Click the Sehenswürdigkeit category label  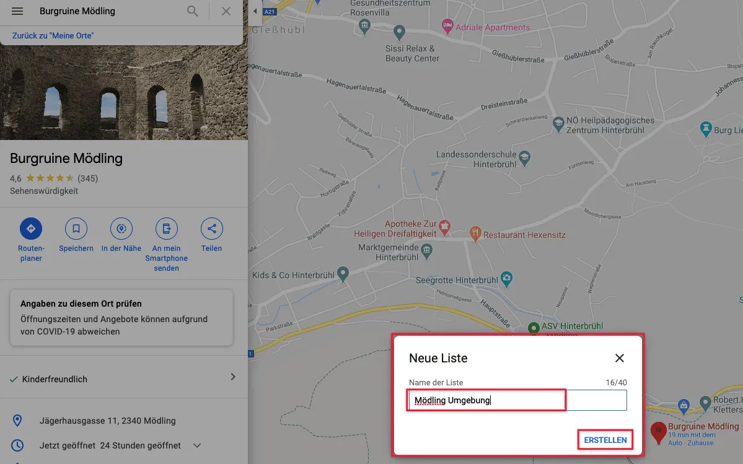[44, 191]
